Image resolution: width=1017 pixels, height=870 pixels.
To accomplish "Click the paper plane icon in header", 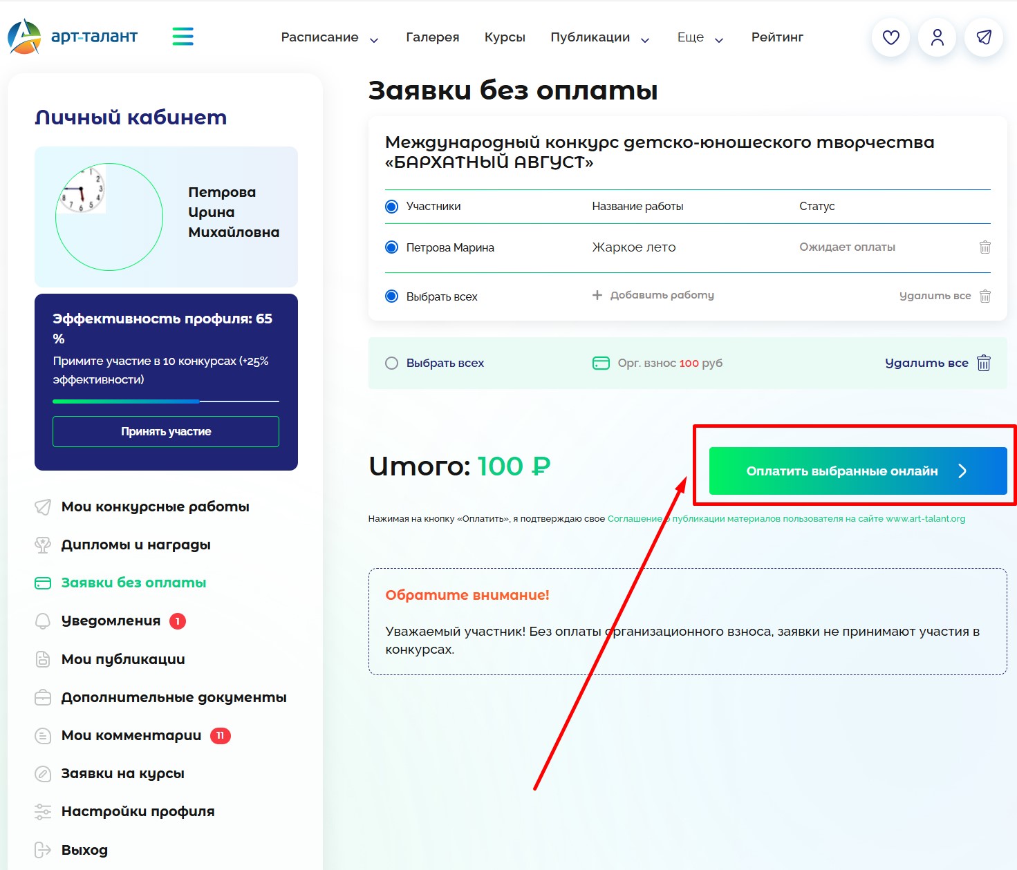I will pos(983,37).
